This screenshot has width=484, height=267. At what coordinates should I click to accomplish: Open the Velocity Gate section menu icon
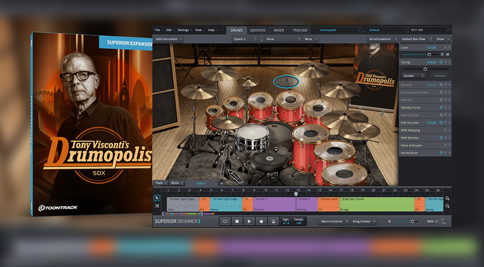445,115
